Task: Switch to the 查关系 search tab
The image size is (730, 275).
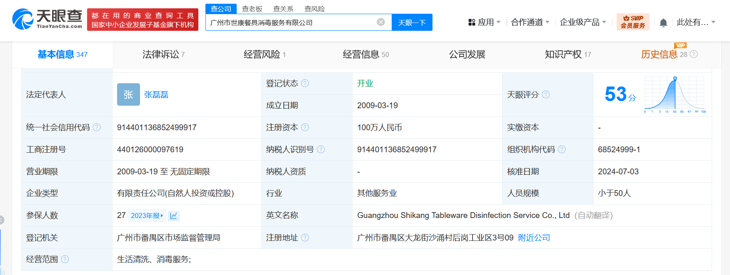Action: [283, 9]
